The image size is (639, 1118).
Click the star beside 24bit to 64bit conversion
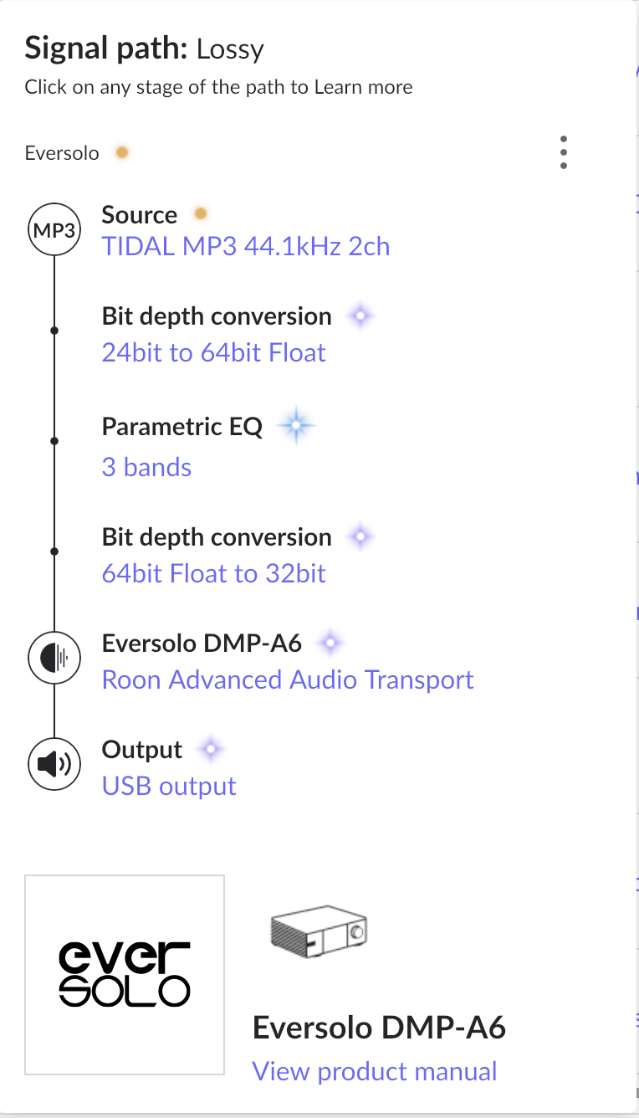pyautogui.click(x=360, y=316)
